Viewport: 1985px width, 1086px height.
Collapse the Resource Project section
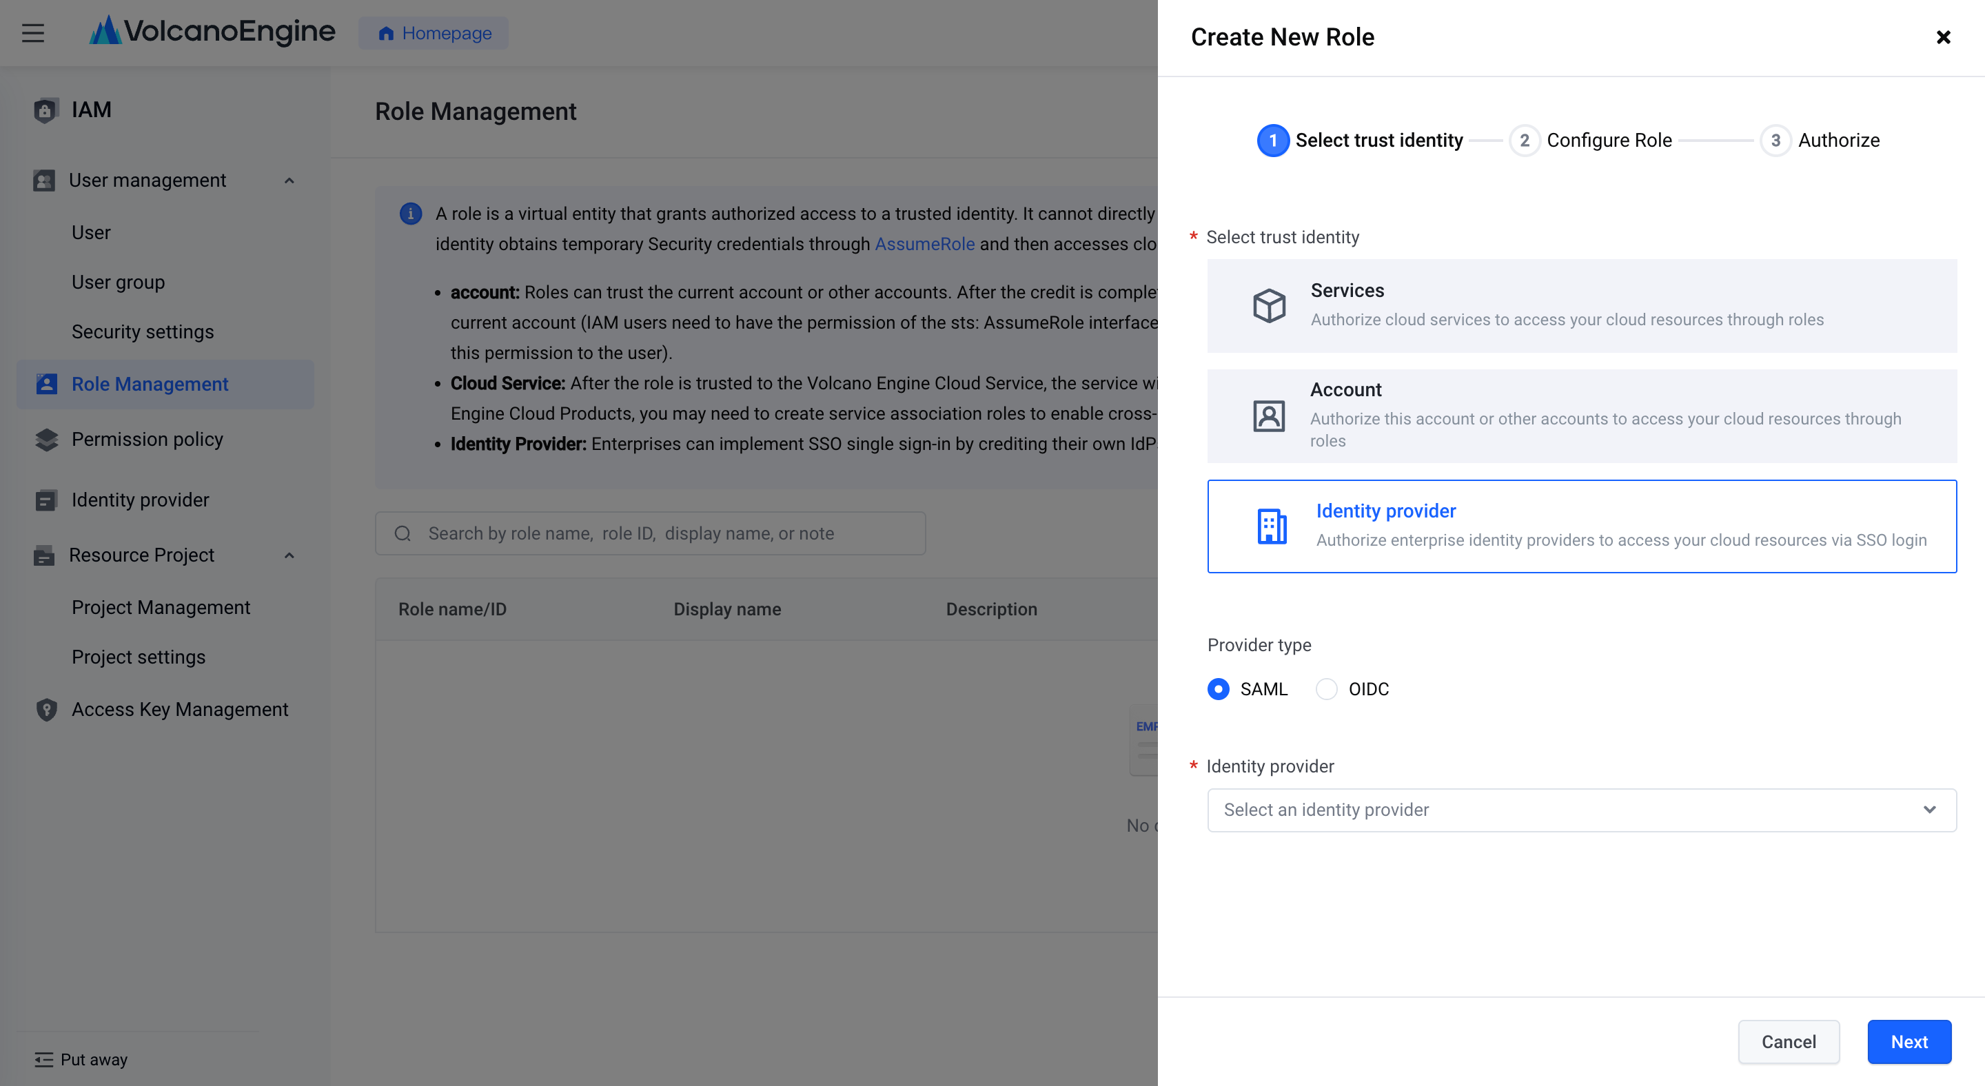[289, 555]
